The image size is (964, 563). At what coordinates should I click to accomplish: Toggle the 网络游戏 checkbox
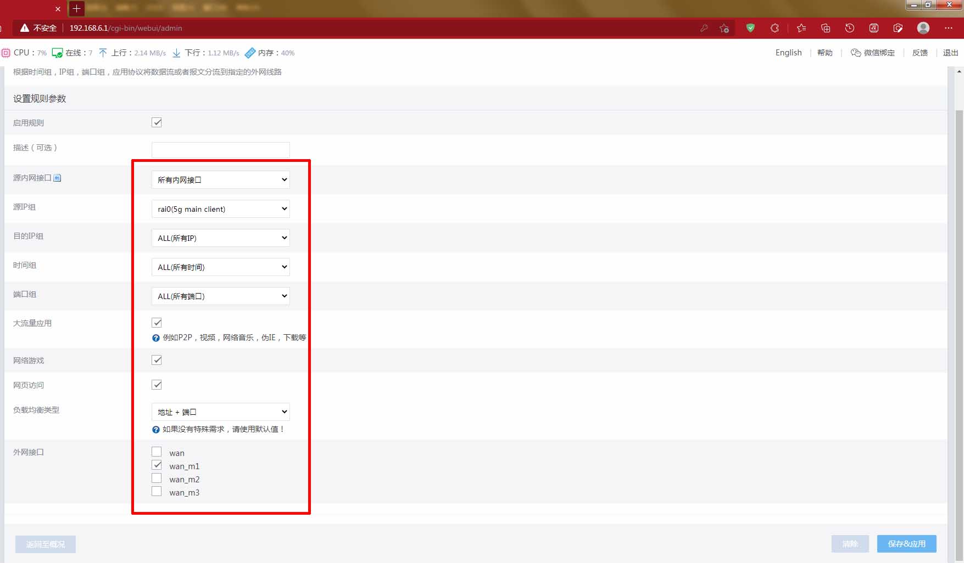click(x=157, y=360)
